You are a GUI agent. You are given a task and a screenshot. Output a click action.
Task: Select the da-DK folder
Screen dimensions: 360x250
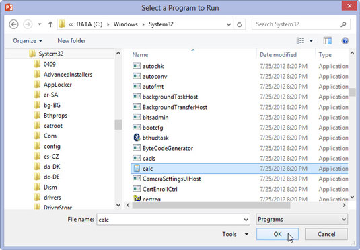click(52, 167)
